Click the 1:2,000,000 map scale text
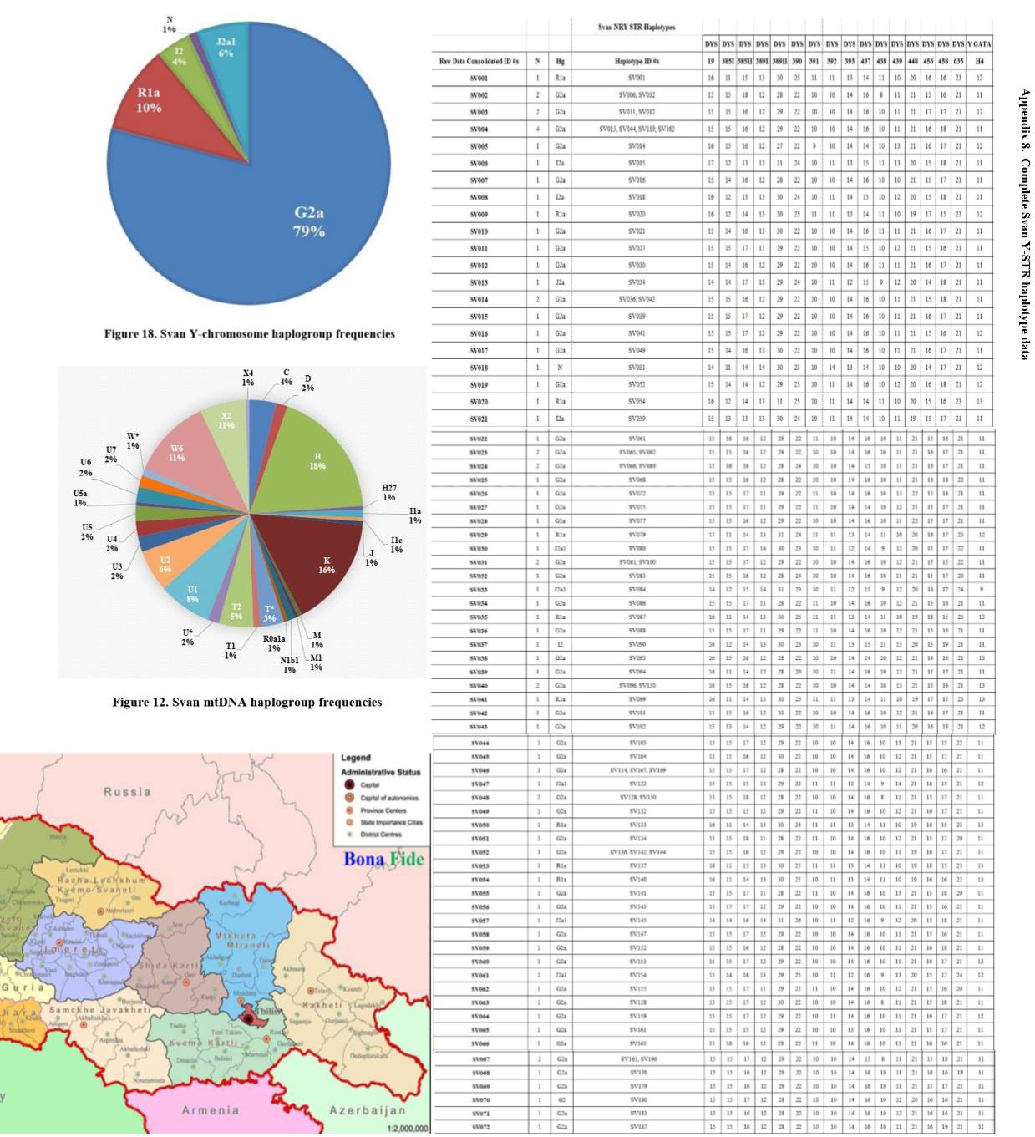 [407, 1129]
